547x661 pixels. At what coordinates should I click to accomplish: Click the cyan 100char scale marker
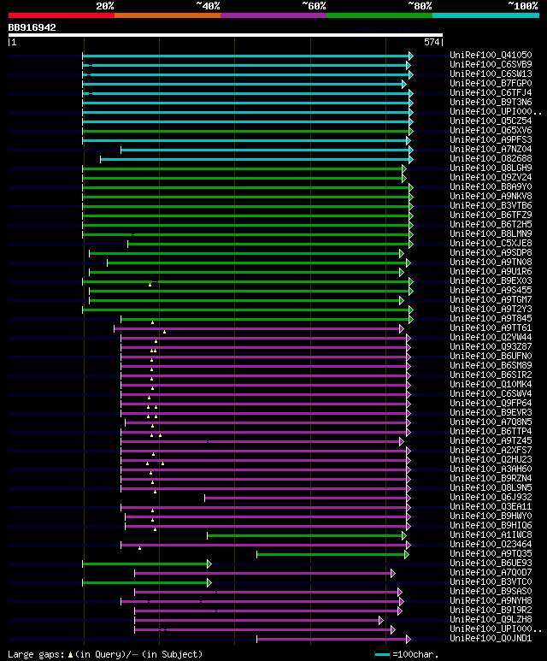tap(382, 655)
